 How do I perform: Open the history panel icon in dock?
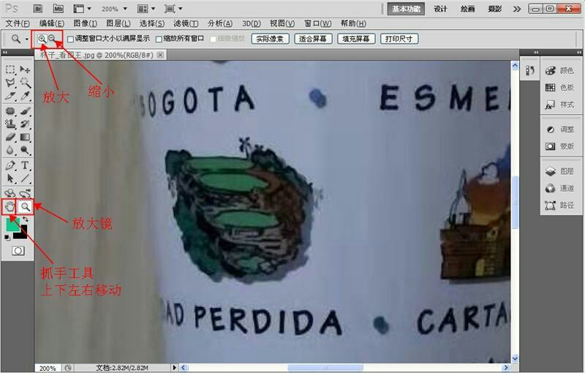coord(529,70)
